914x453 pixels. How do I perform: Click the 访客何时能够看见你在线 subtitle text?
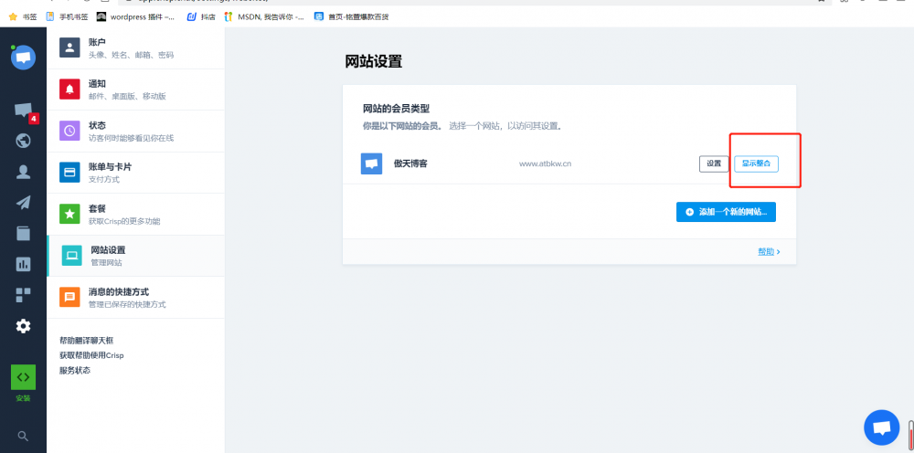[131, 138]
